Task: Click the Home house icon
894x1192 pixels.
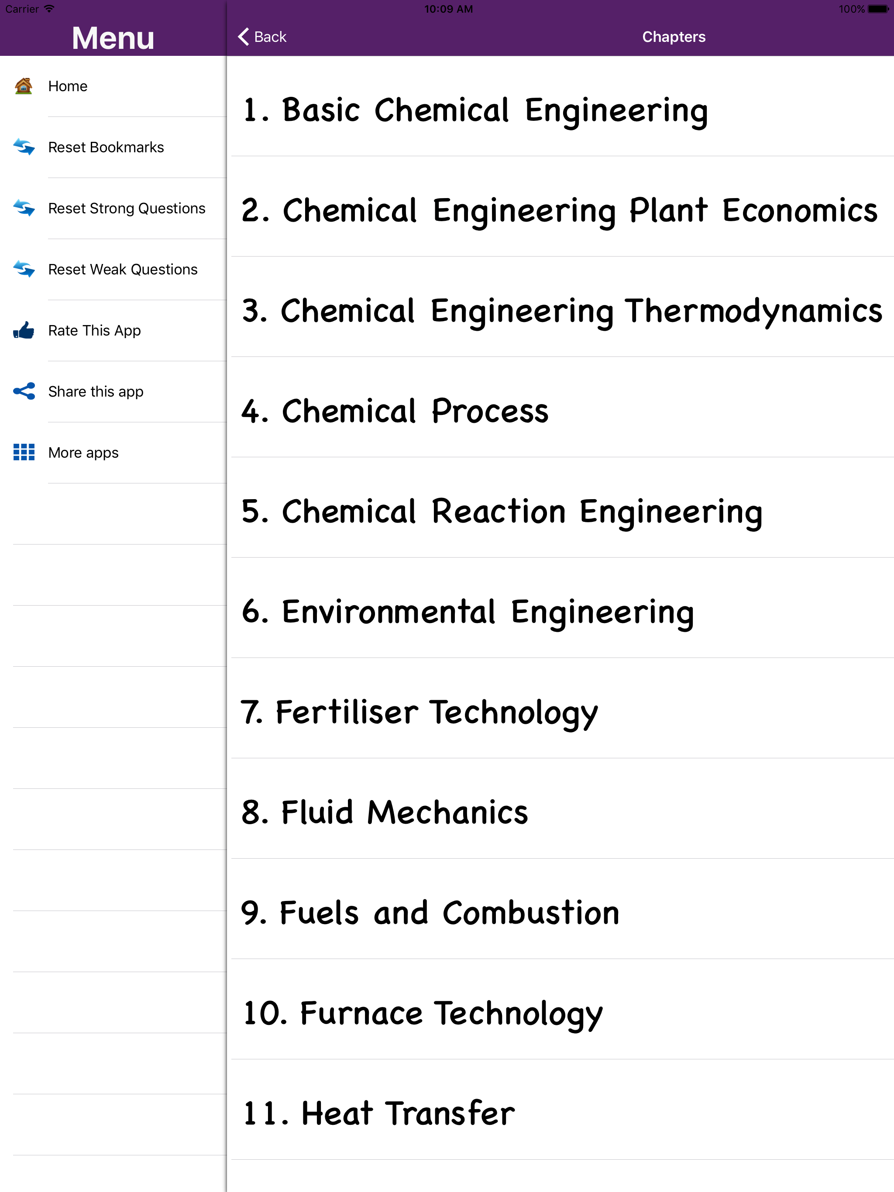Action: point(24,86)
